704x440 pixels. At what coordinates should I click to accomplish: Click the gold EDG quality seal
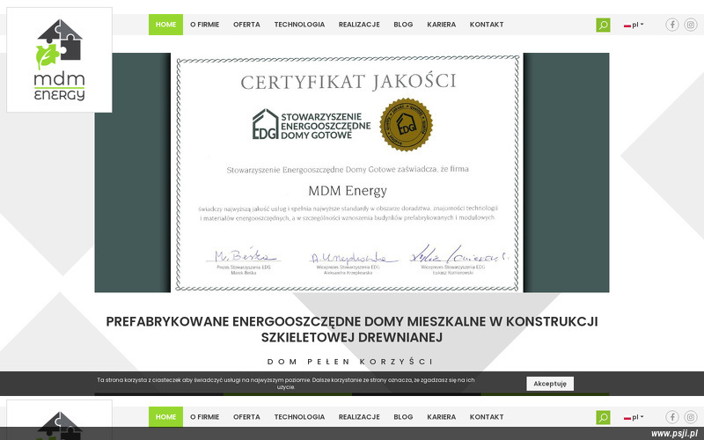[x=407, y=124]
